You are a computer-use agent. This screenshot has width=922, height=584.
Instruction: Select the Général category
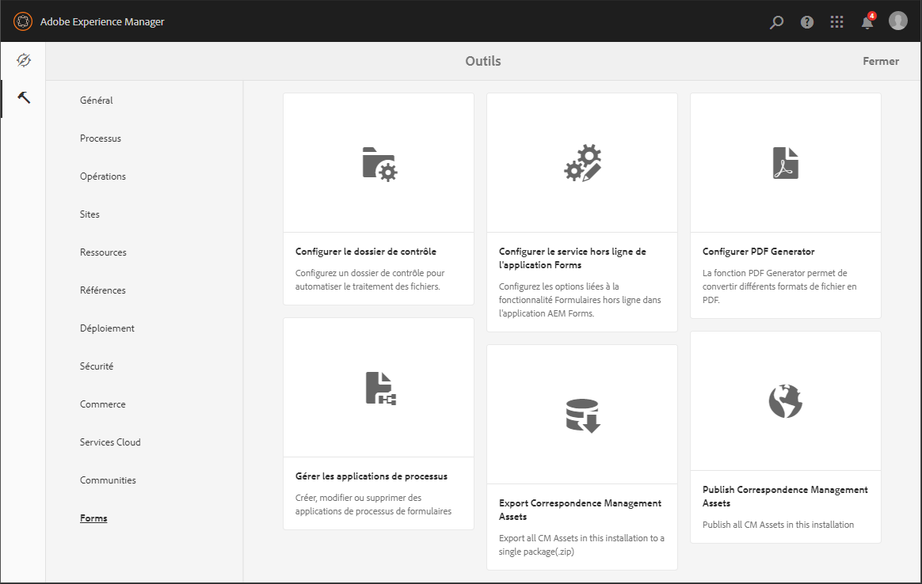(x=97, y=100)
